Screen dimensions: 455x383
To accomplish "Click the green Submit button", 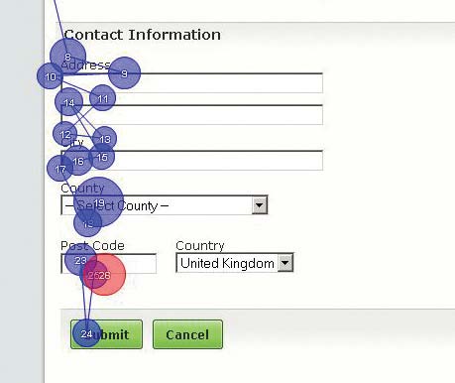I will [x=106, y=334].
